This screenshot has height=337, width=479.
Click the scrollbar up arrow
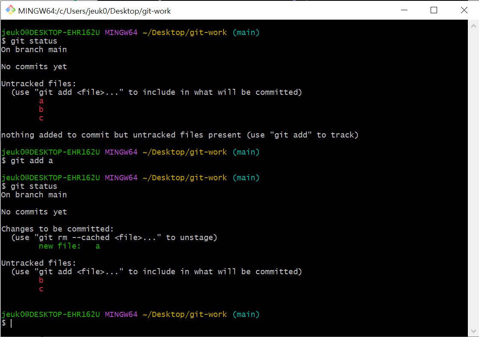point(473,26)
